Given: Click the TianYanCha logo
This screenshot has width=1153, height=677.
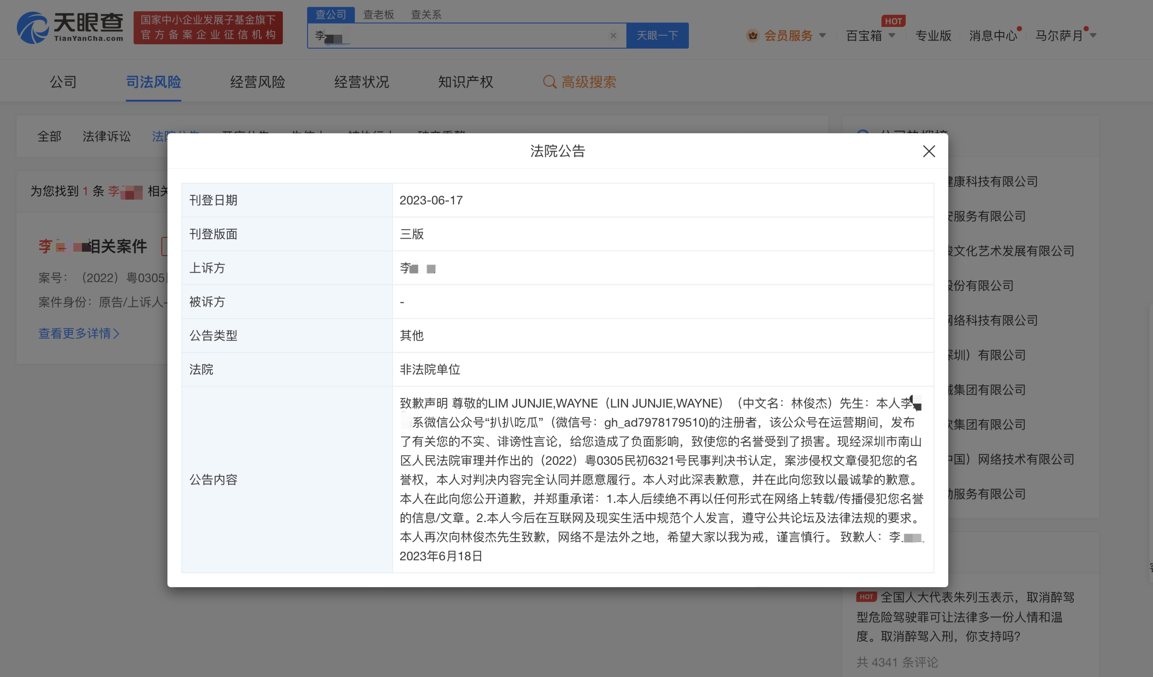Looking at the screenshot, I should (70, 28).
